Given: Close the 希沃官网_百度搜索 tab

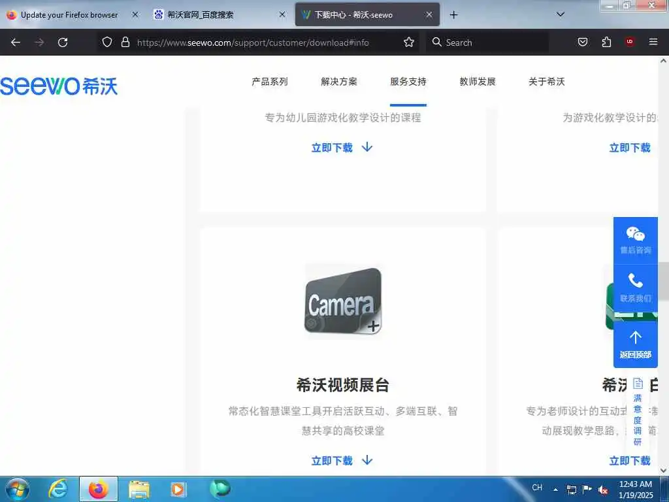Looking at the screenshot, I should (282, 14).
